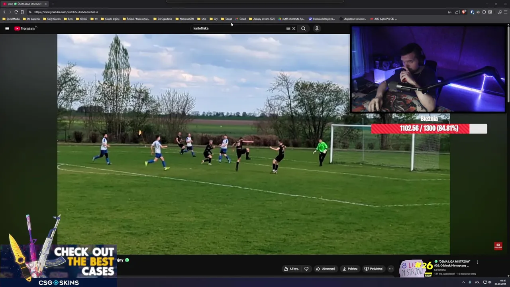Image resolution: width=510 pixels, height=287 pixels.
Task: Toggle the browser sidebar panel icon
Action: tap(490, 12)
